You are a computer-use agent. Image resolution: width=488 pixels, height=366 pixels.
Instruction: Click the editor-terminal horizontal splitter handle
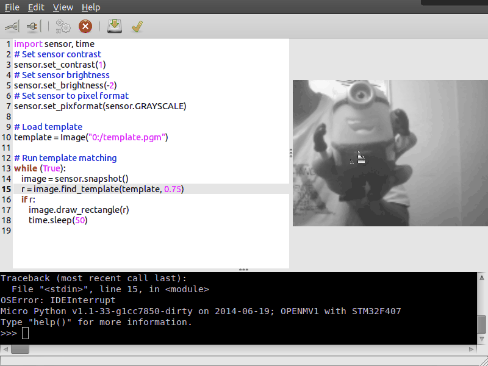243,270
